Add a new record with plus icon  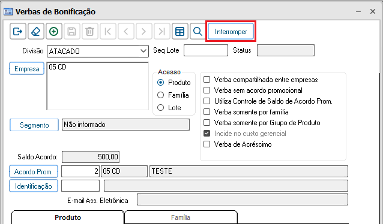point(54,31)
